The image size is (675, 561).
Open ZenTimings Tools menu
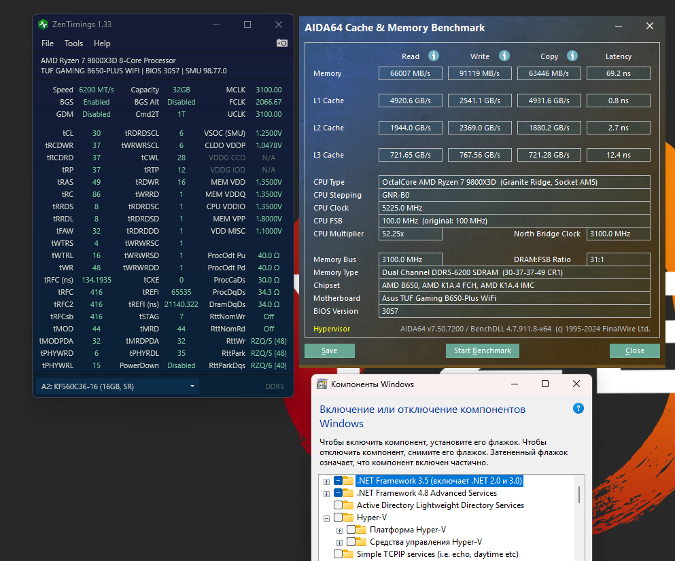tap(73, 43)
